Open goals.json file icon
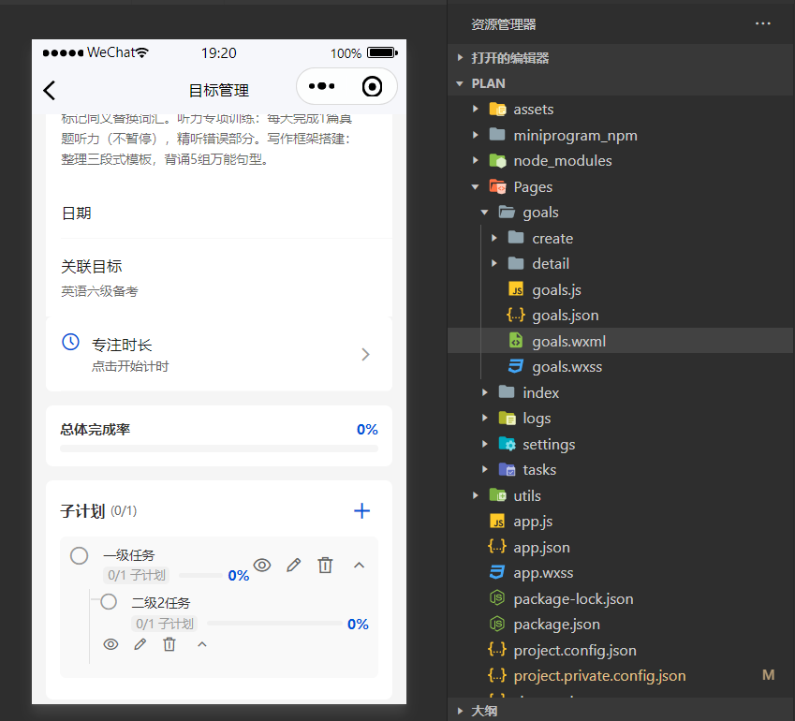 (x=516, y=315)
